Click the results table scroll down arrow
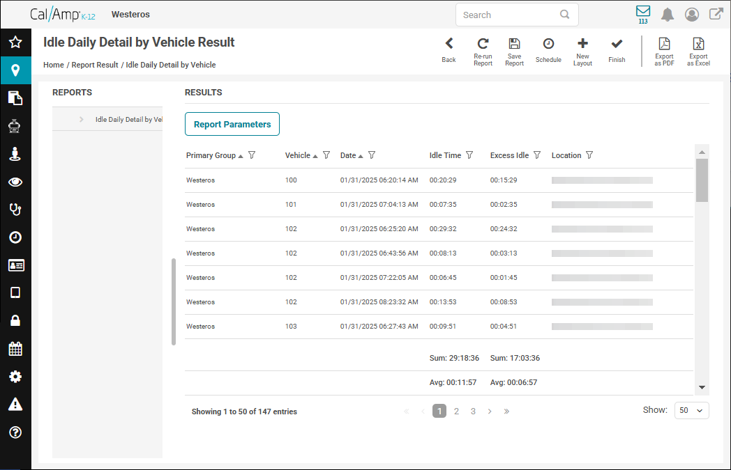This screenshot has height=470, width=731. pyautogui.click(x=702, y=387)
